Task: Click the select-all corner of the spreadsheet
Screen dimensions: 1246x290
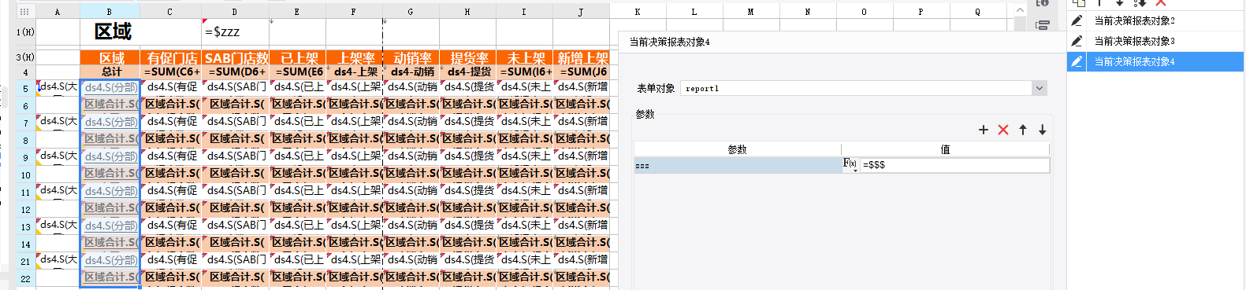Action: click(x=25, y=12)
